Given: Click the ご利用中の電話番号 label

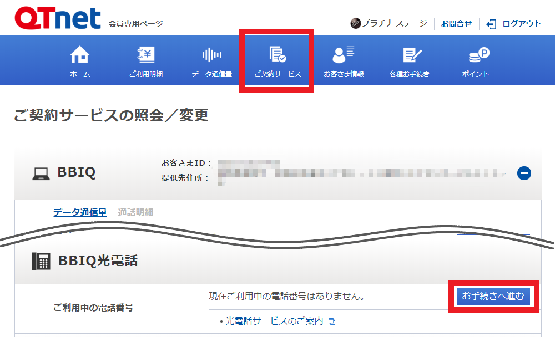Looking at the screenshot, I should tap(93, 308).
